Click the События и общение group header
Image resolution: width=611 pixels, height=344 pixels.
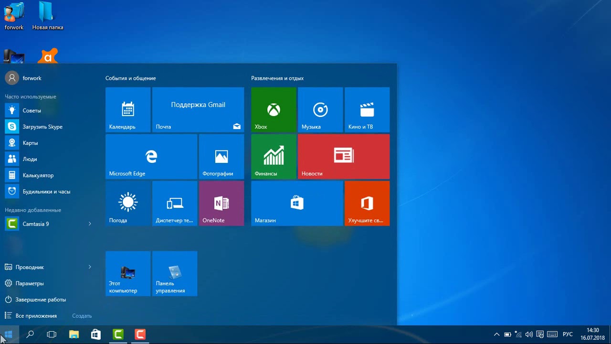click(x=131, y=78)
